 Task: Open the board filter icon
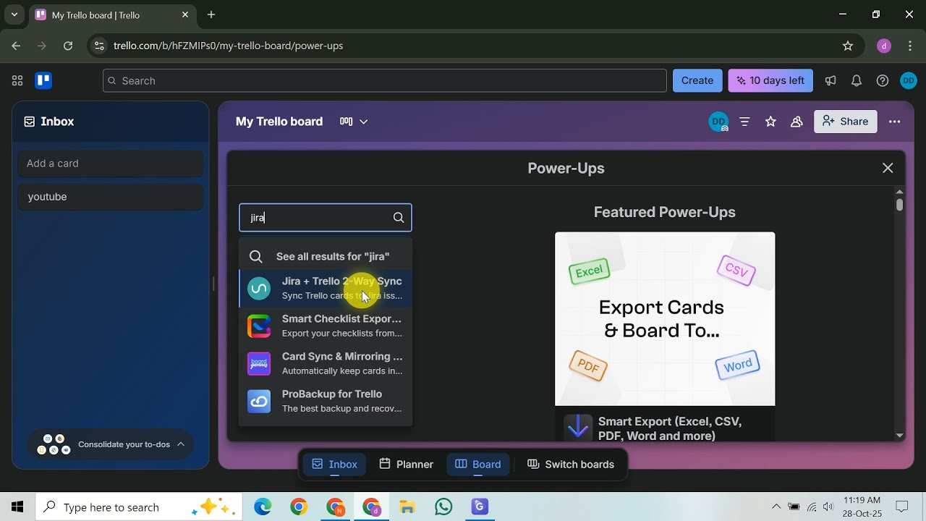[x=744, y=122]
